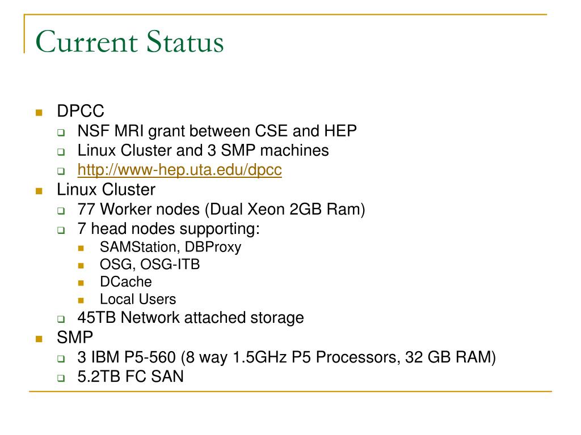
Task: Click hollow bullet beside 5.2TB FC SAN
Action: 61,378
